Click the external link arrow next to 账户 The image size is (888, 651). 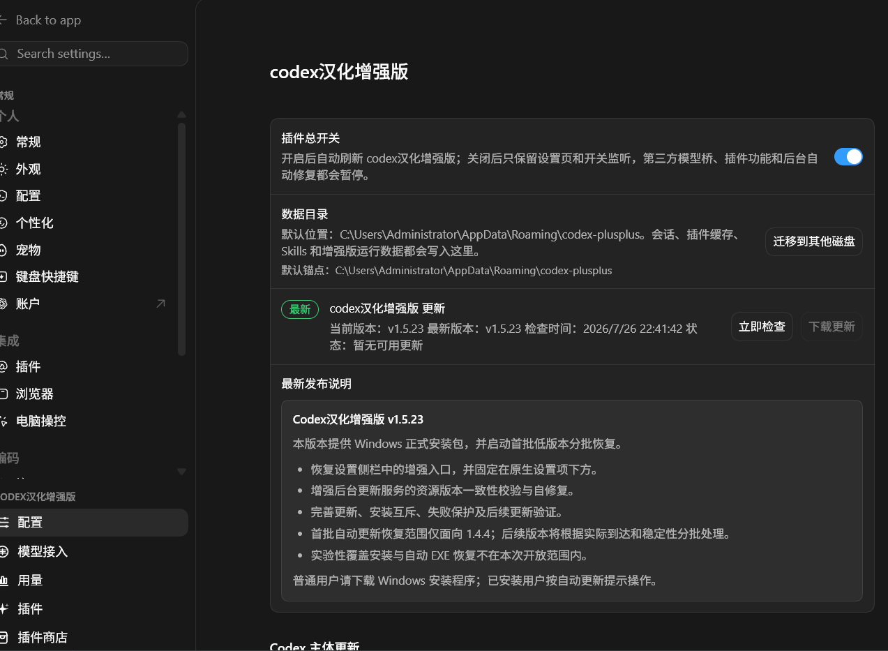tap(160, 304)
